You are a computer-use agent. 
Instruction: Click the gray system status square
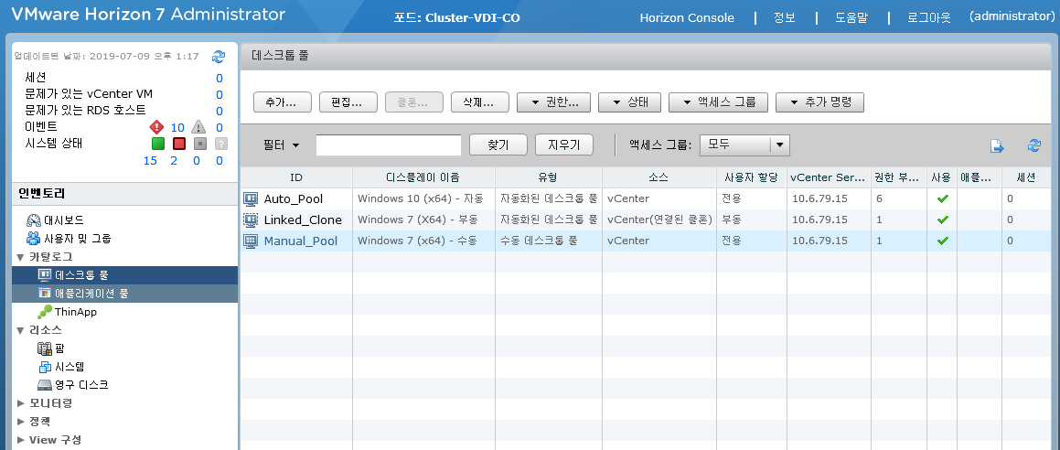[x=199, y=144]
